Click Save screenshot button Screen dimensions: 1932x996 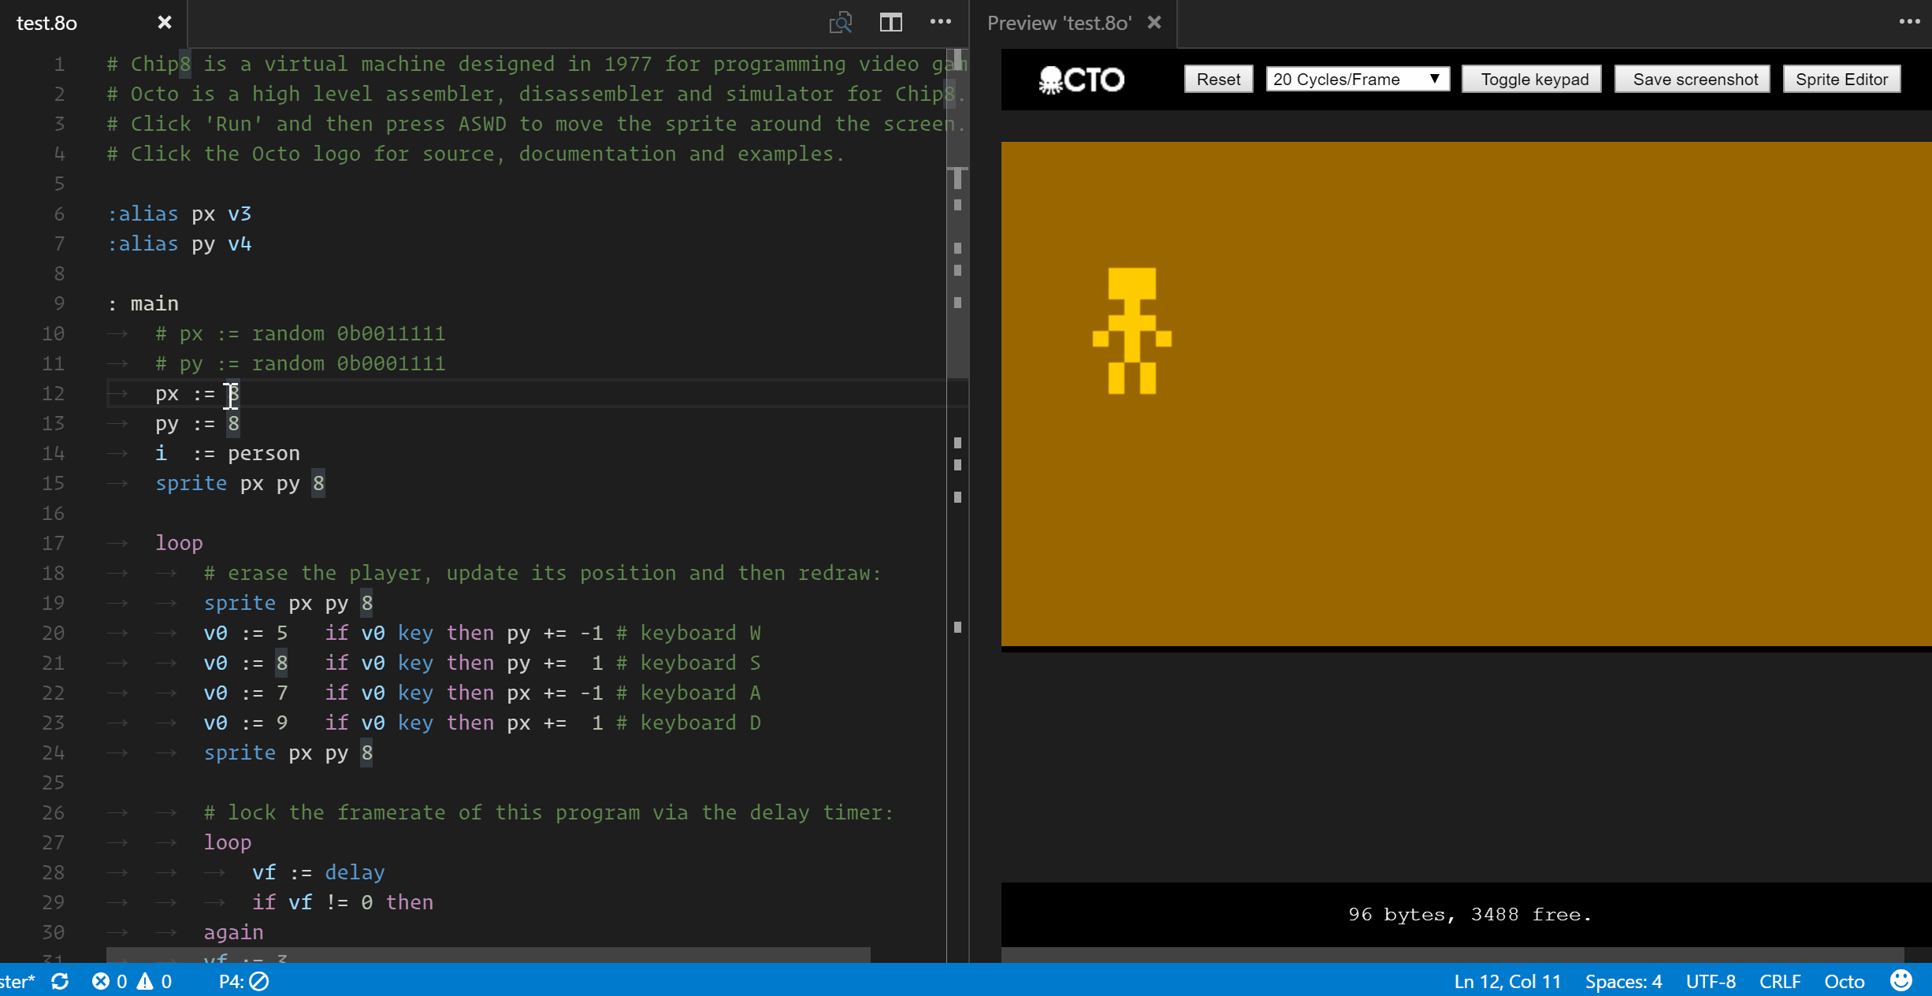pos(1695,80)
